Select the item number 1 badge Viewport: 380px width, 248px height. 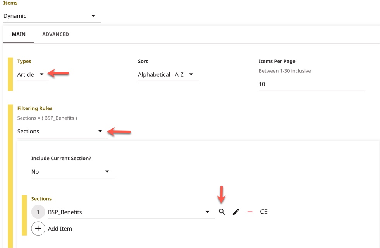pos(38,212)
